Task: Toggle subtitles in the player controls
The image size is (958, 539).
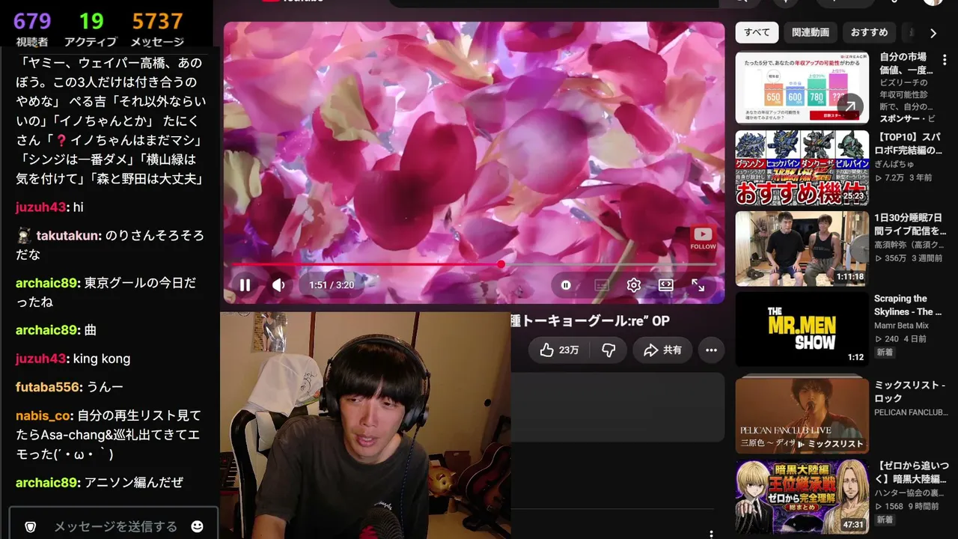Action: [601, 285]
